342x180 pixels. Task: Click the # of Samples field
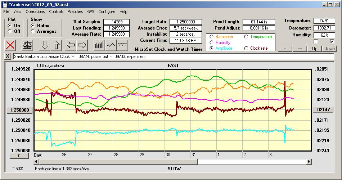[x=117, y=22]
